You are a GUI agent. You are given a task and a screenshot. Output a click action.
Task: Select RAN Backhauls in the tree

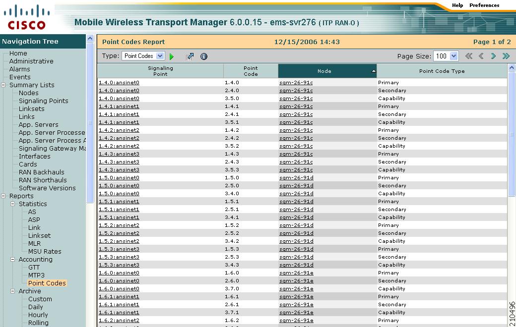[42, 172]
